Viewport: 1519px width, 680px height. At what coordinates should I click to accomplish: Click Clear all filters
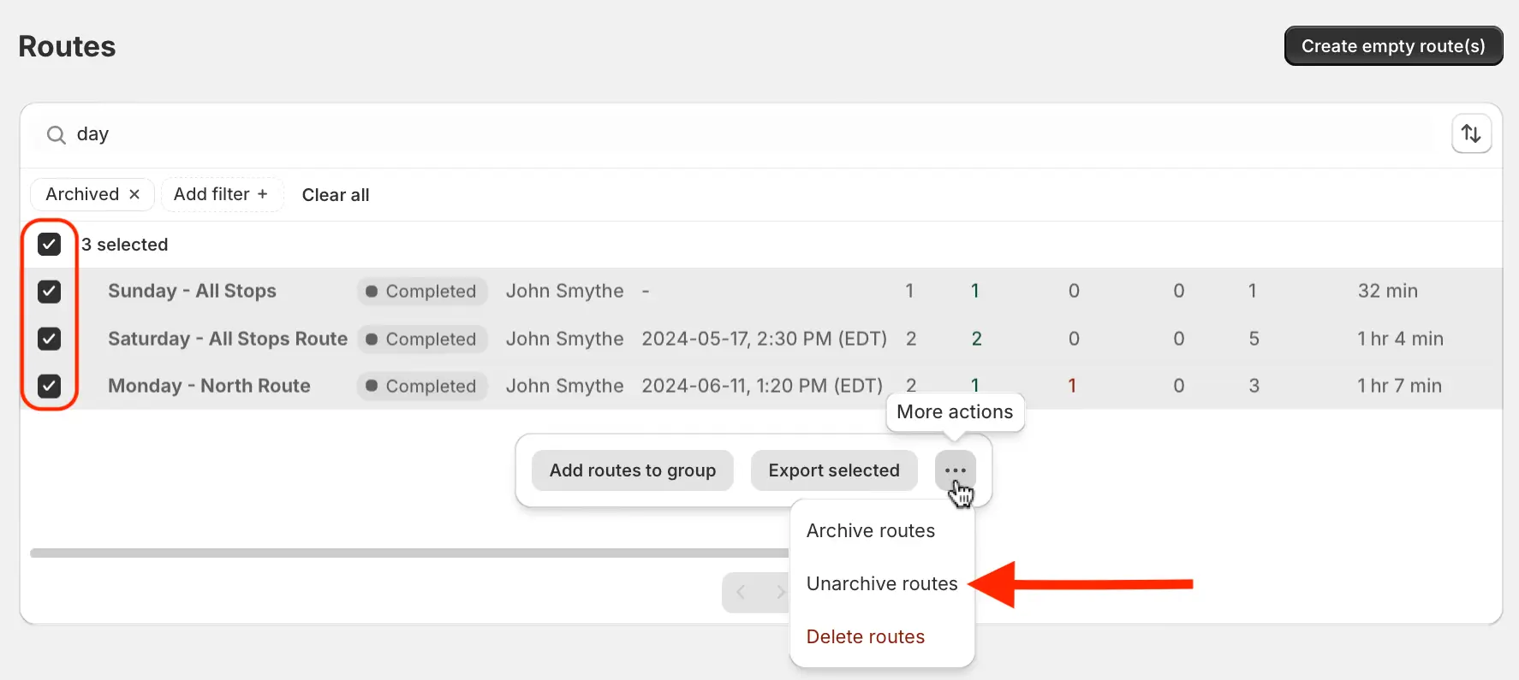pos(336,195)
